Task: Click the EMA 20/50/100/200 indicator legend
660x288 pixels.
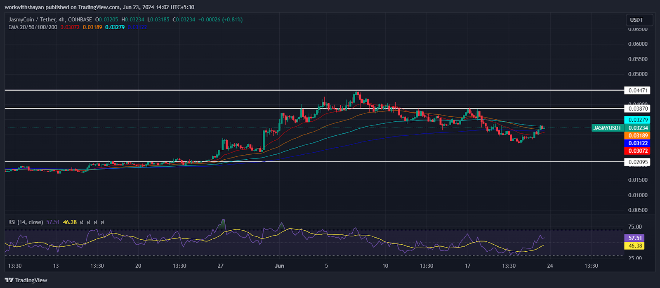Action: click(33, 27)
